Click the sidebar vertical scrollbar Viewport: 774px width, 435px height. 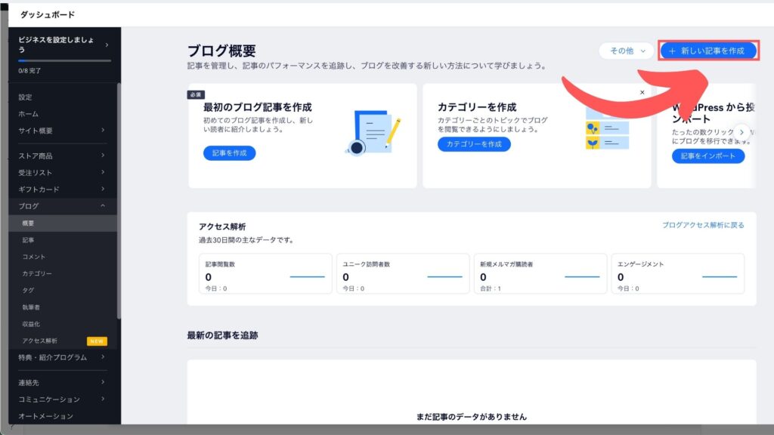pyautogui.click(x=119, y=201)
